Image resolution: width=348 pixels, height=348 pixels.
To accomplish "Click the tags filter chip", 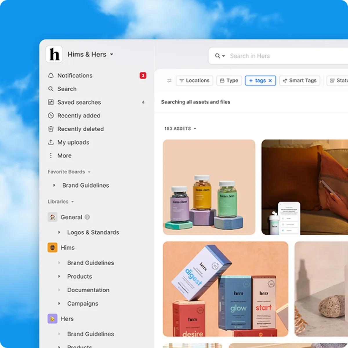I will point(260,80).
